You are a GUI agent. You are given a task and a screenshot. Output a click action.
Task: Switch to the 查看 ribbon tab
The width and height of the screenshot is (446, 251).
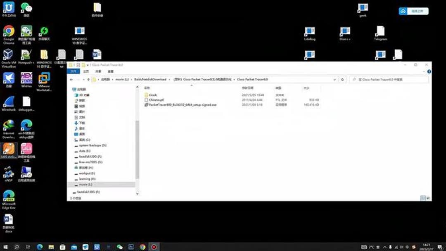coord(110,71)
